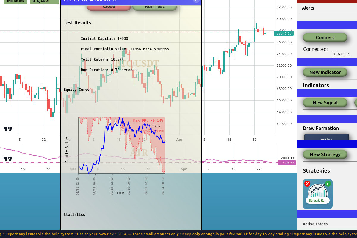
Task: Click the TradingView logo on the price chart
Action: click(x=8, y=129)
